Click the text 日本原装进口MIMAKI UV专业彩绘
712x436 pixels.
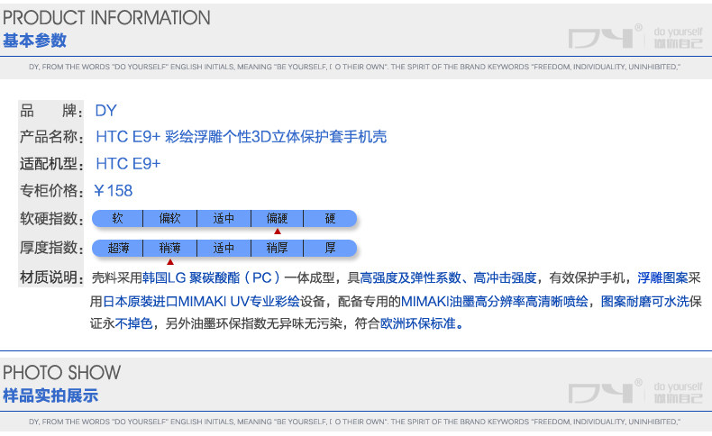tap(201, 301)
